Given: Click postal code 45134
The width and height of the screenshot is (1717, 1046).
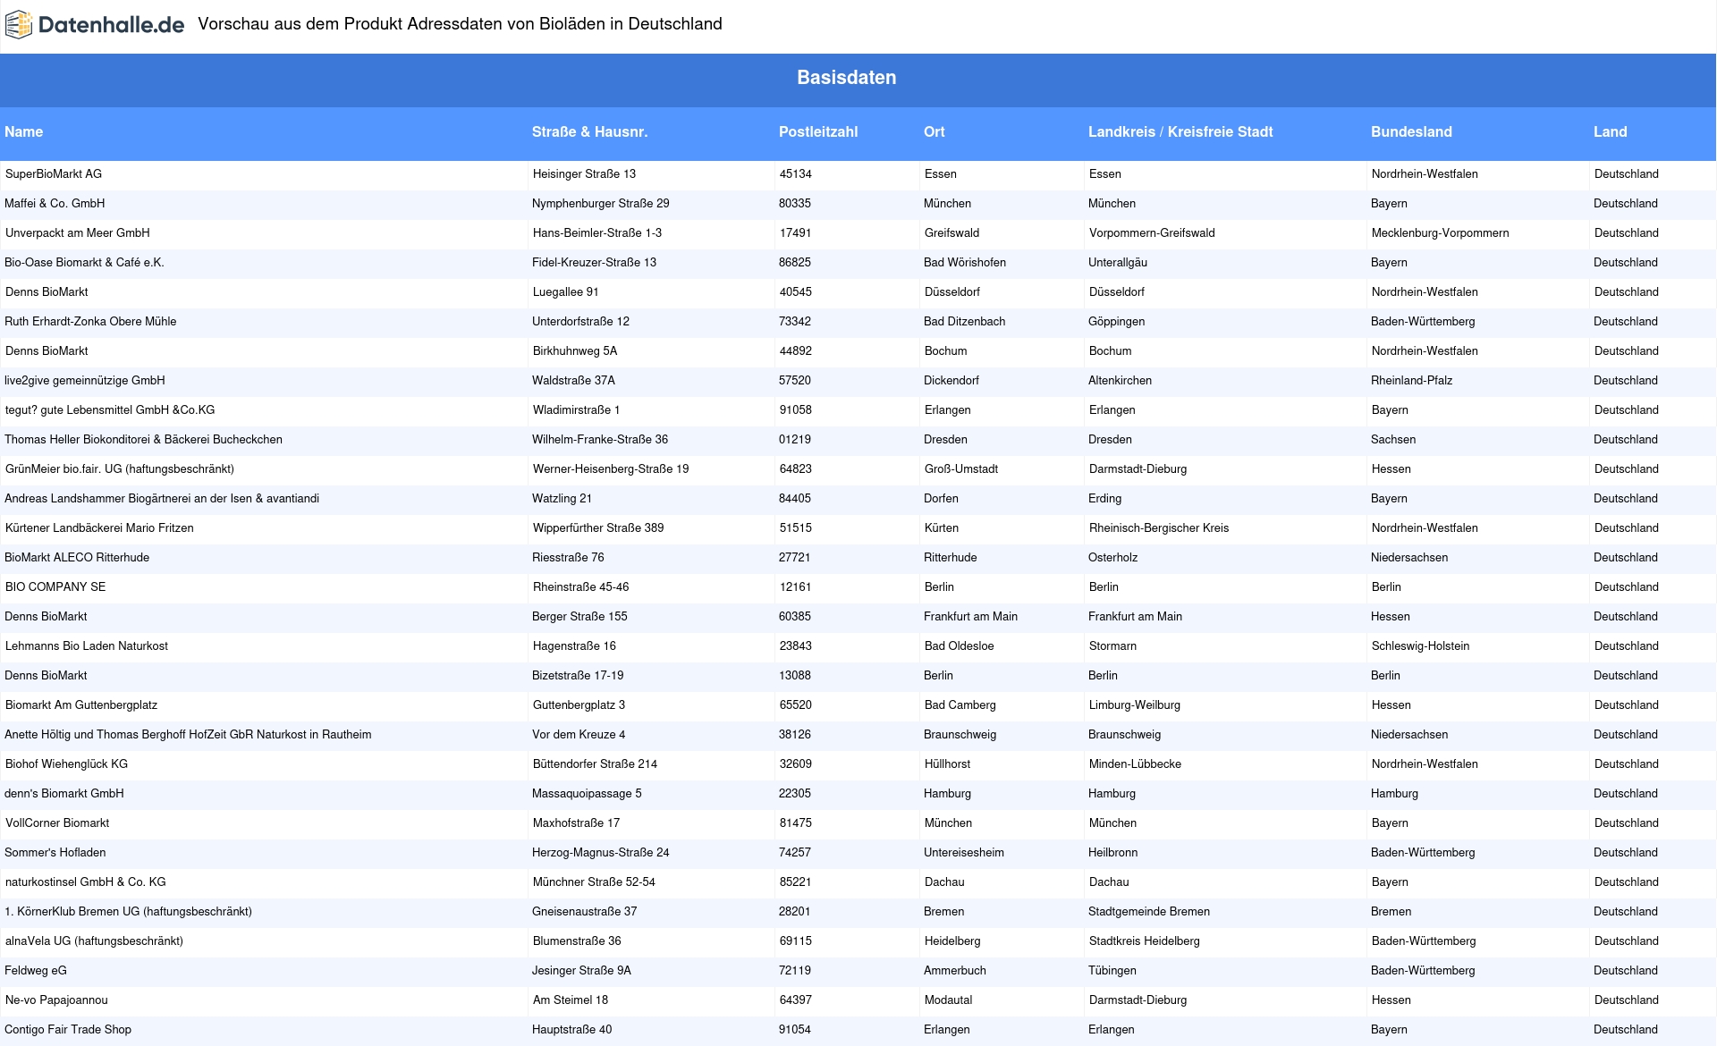Looking at the screenshot, I should click(796, 174).
